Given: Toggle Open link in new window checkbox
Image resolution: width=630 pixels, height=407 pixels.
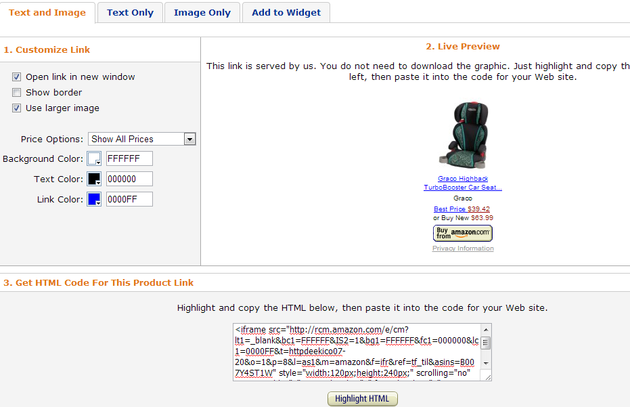Looking at the screenshot, I should [x=16, y=77].
